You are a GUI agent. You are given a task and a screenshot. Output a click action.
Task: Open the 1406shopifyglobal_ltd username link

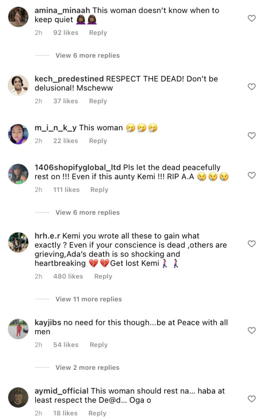[77, 167]
